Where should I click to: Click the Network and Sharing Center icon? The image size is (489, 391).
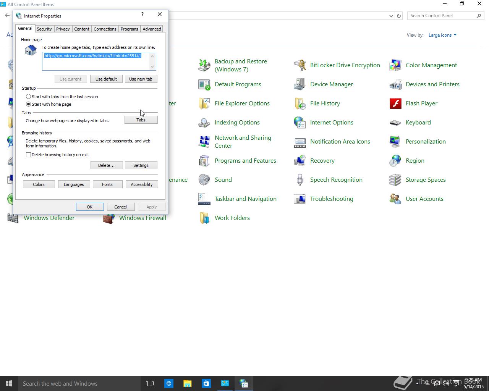pyautogui.click(x=204, y=142)
